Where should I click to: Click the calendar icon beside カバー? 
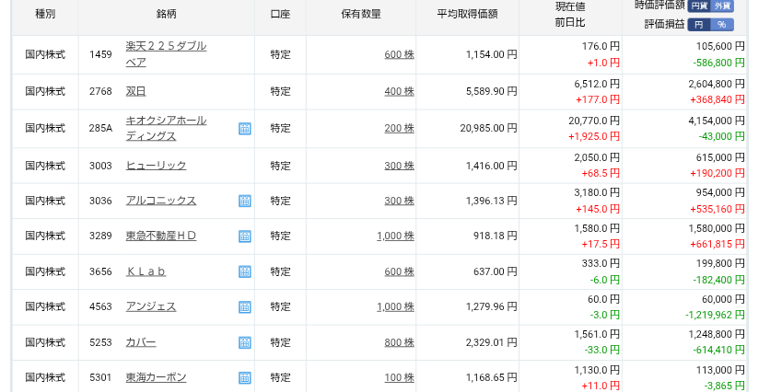pos(244,343)
